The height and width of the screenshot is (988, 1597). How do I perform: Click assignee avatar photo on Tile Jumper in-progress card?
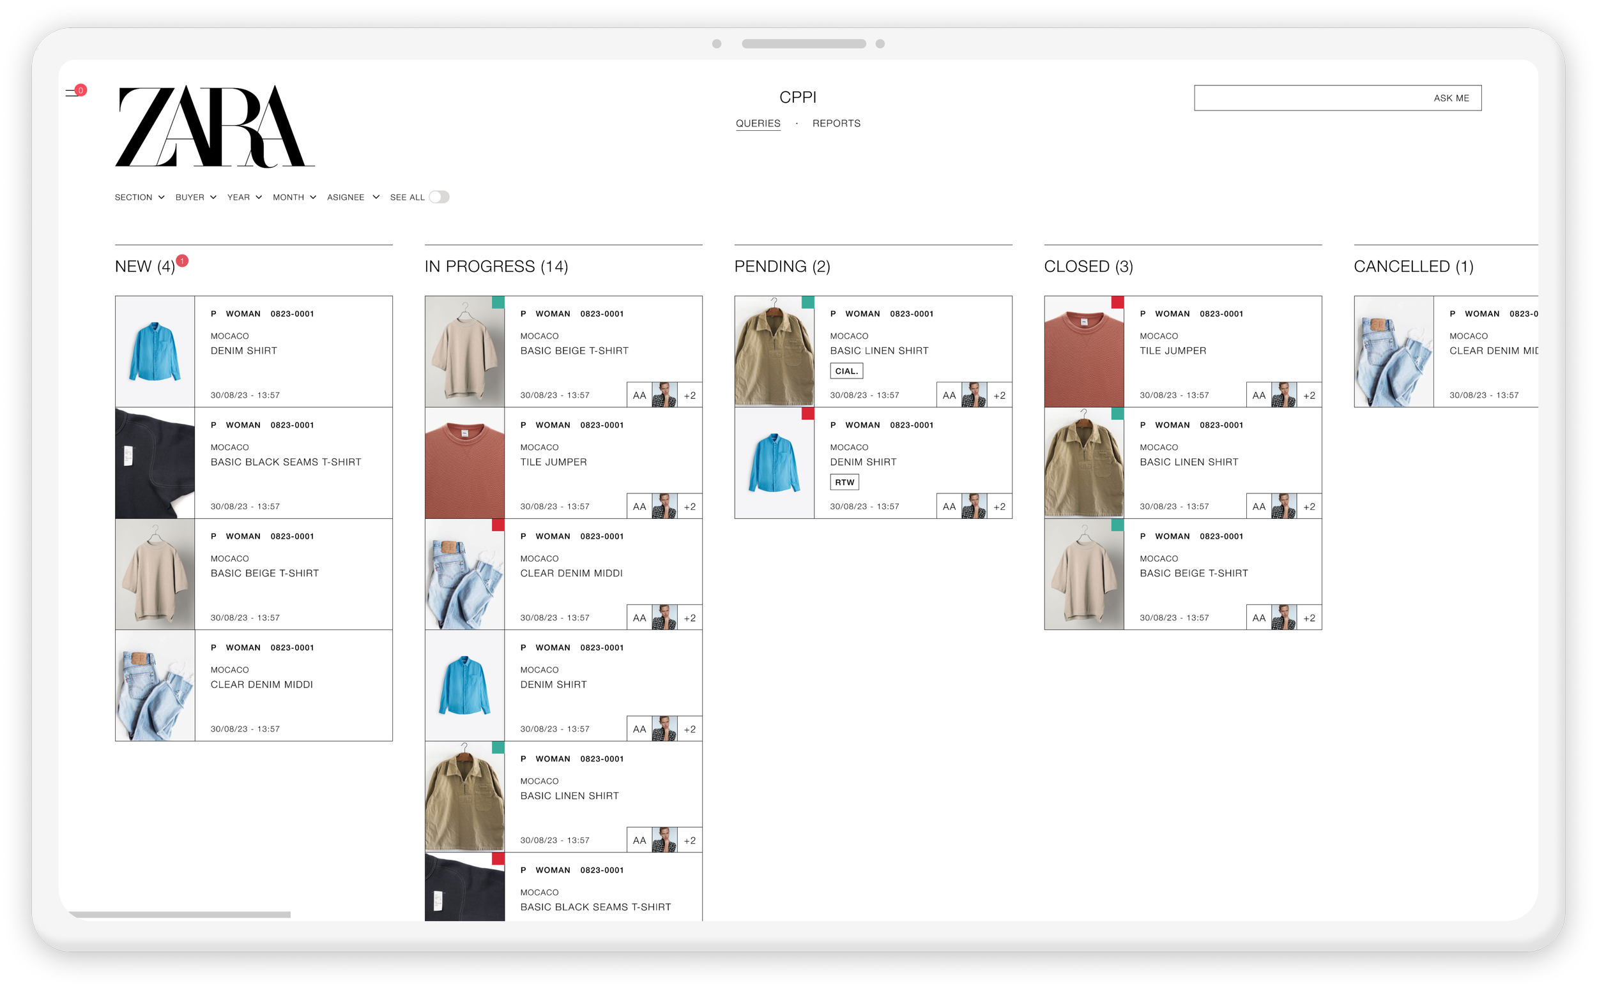(x=664, y=506)
